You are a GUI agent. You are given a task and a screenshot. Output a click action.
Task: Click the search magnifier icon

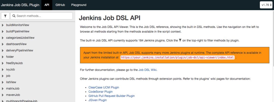tap(14, 16)
